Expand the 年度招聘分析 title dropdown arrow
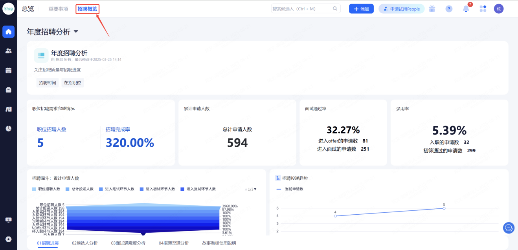Viewport: 518px width, 250px height. click(x=76, y=32)
